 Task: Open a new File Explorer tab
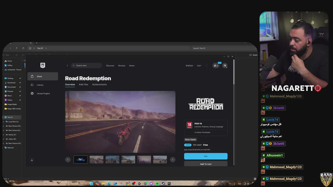[37, 43]
